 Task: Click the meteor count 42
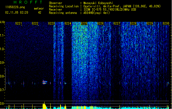pos(40,13)
